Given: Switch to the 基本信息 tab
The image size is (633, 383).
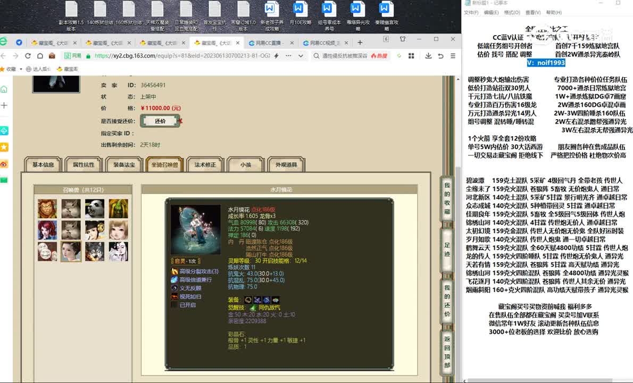Looking at the screenshot, I should [43, 165].
